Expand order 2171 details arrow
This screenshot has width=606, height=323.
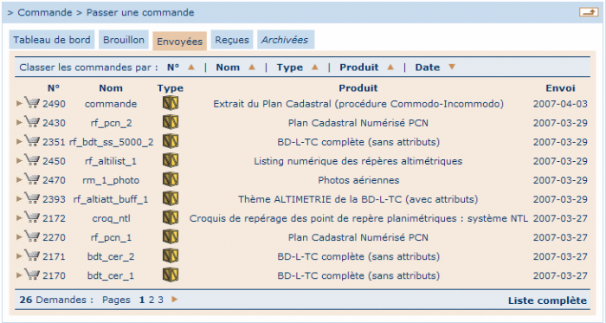point(19,256)
